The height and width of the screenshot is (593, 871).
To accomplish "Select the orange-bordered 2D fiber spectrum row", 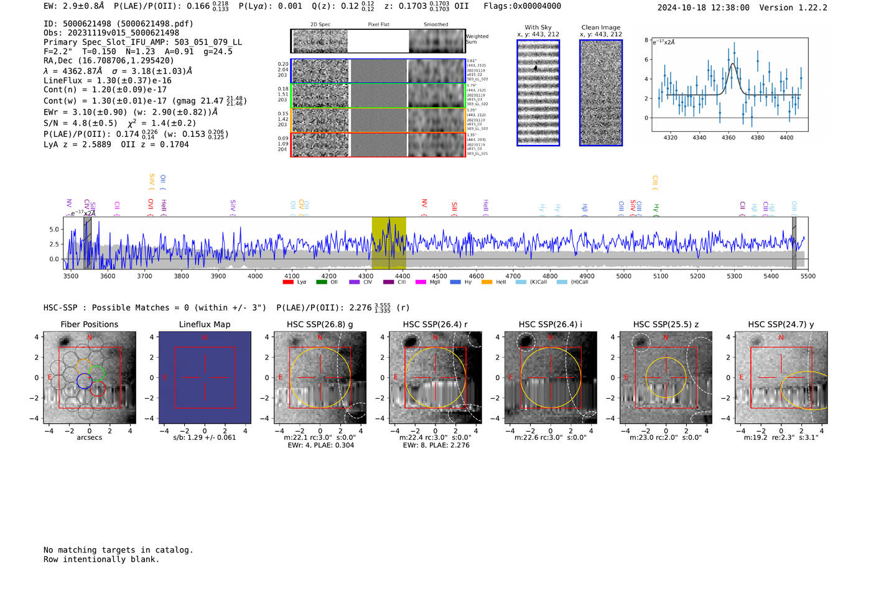I will [378, 120].
